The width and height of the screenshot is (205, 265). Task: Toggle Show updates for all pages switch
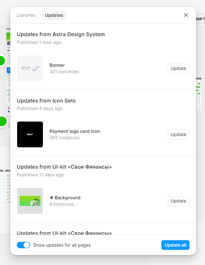(x=23, y=245)
